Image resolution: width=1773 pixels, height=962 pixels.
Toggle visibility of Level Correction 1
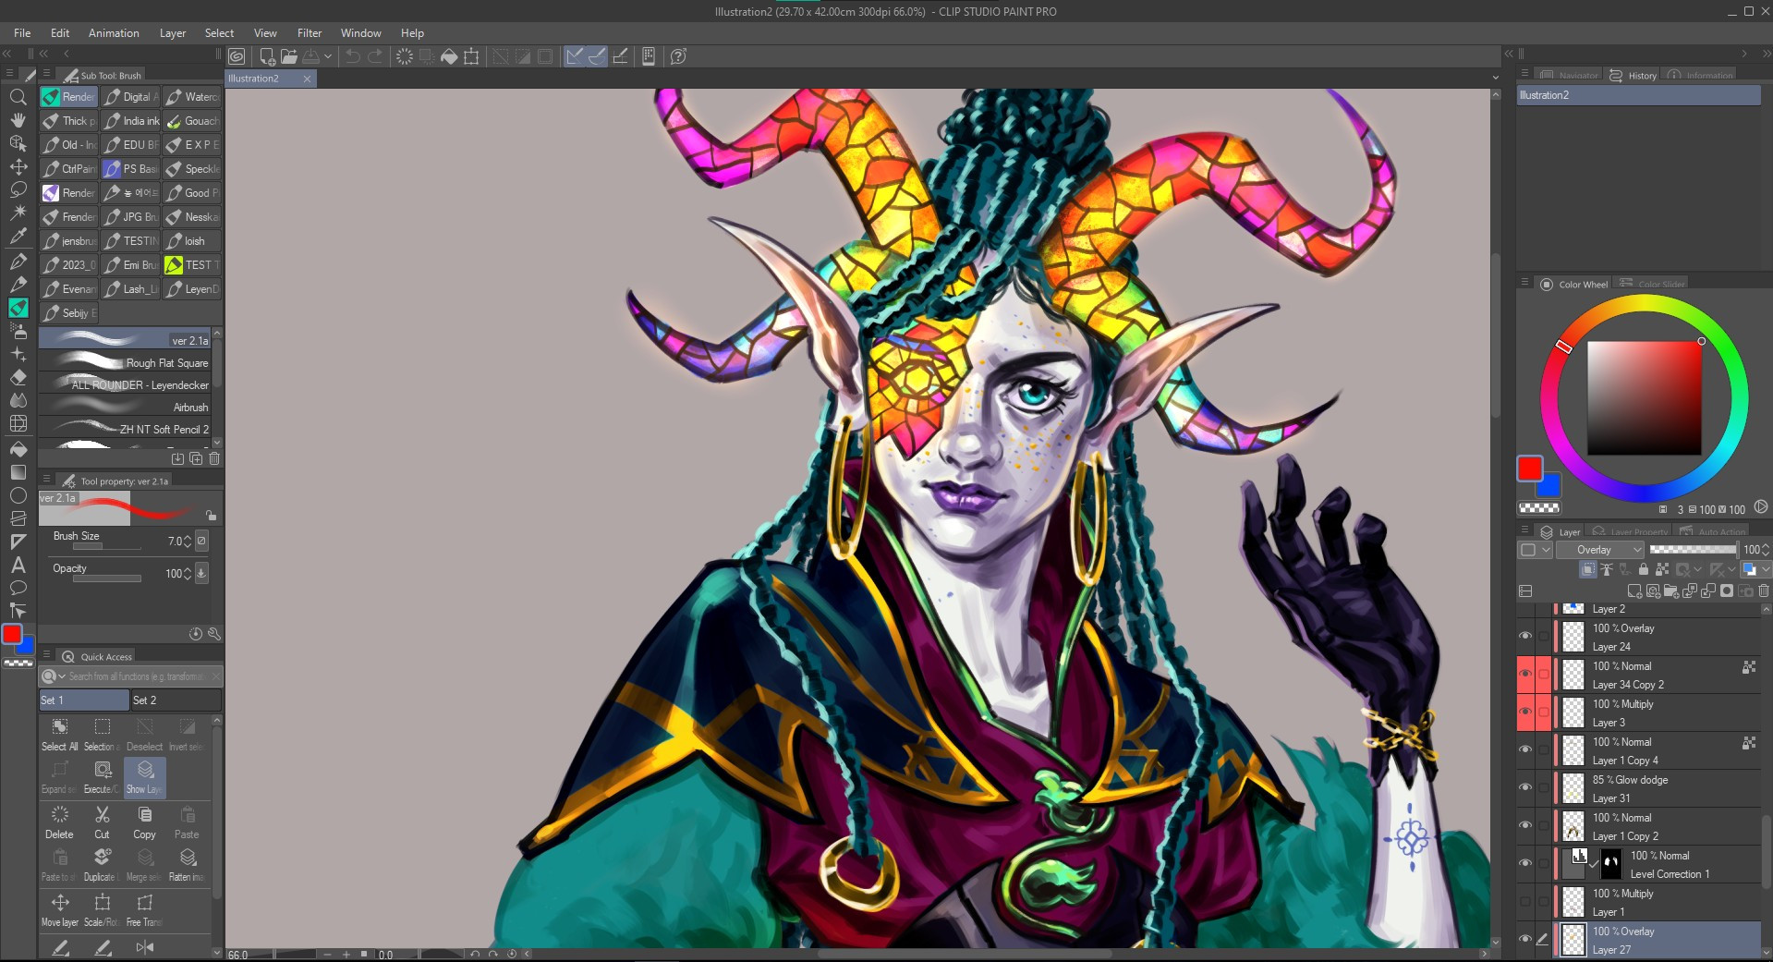tap(1525, 864)
